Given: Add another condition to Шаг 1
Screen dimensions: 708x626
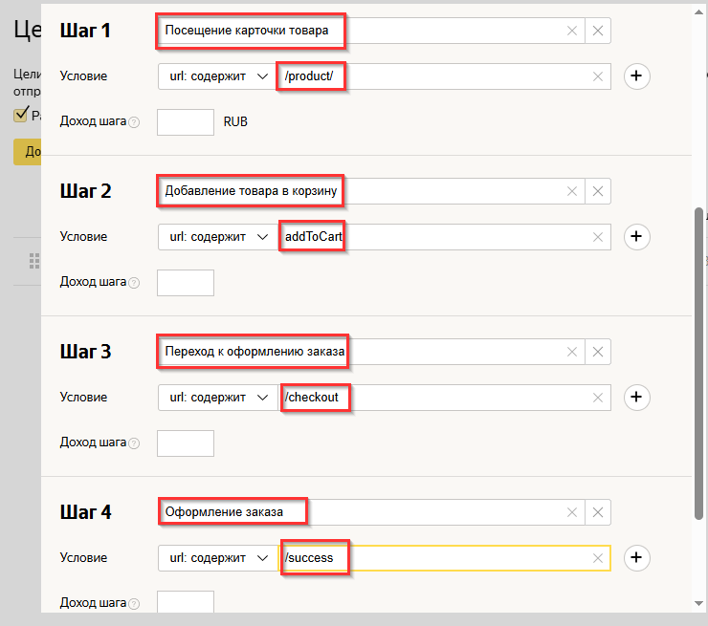Looking at the screenshot, I should [x=637, y=76].
